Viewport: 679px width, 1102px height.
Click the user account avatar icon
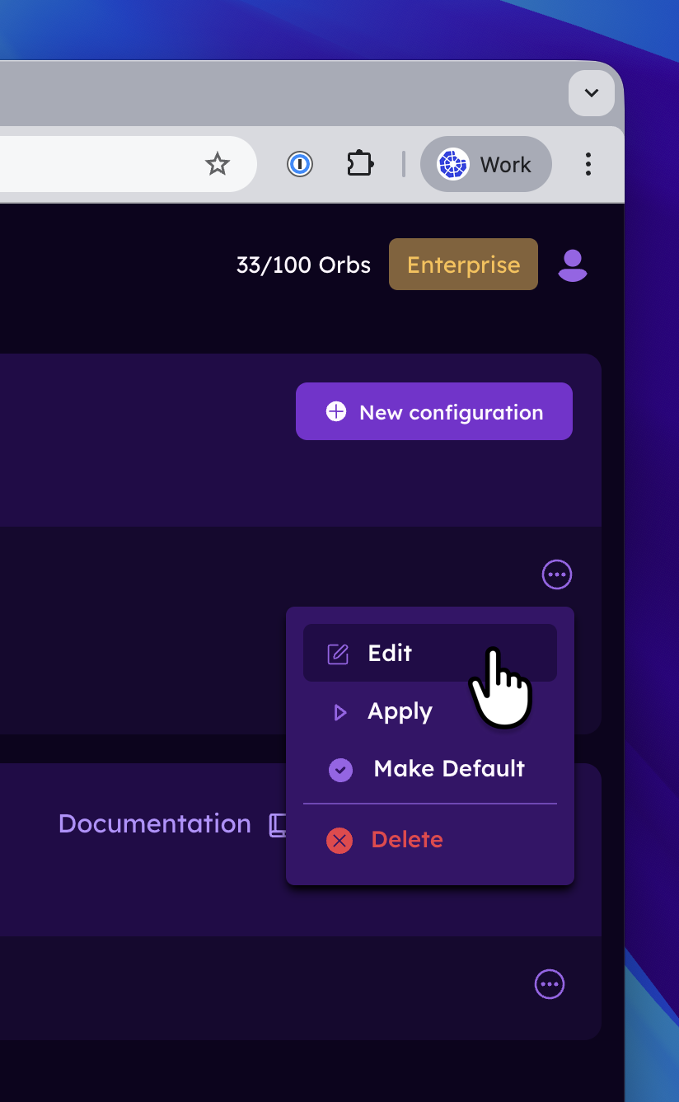[x=573, y=265]
